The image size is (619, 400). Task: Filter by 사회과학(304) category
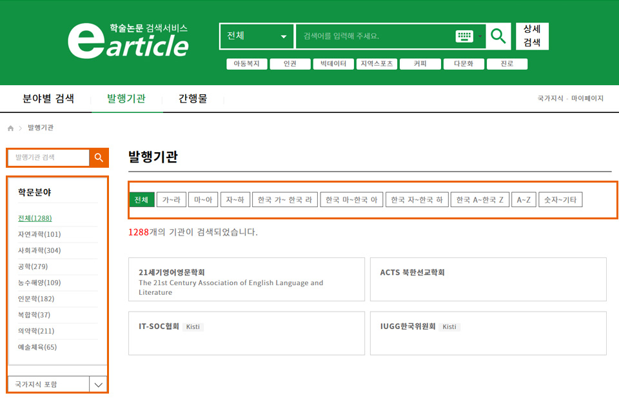click(39, 251)
